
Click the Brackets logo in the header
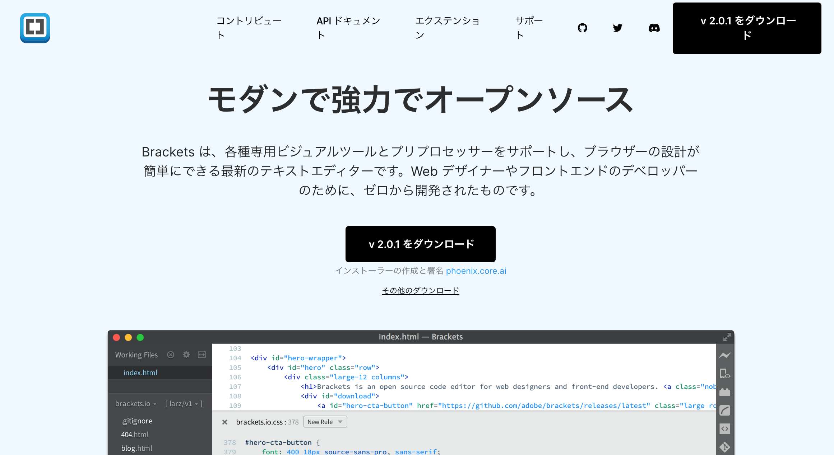click(35, 28)
